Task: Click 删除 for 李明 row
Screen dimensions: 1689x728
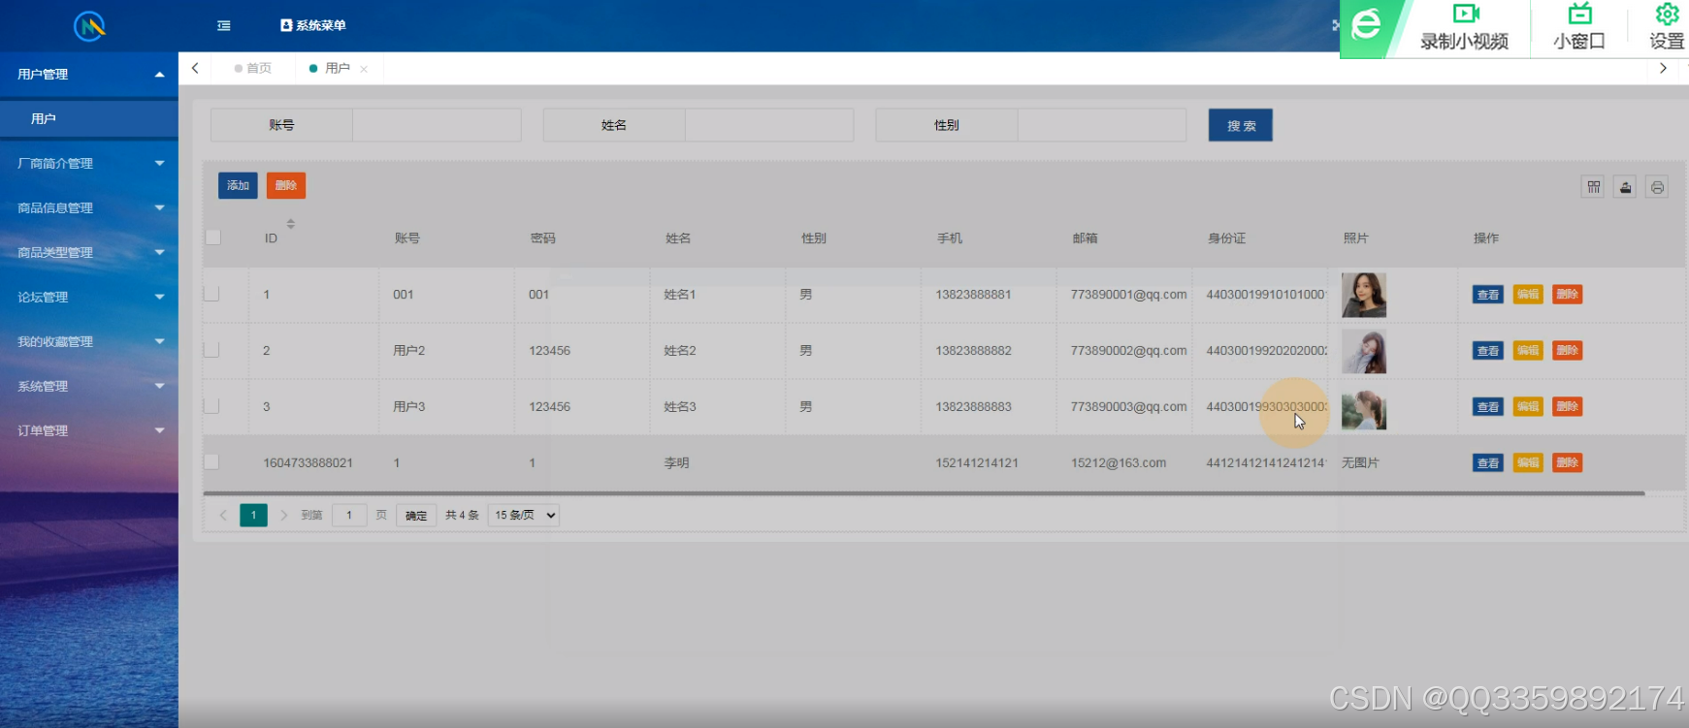Action: tap(1568, 463)
